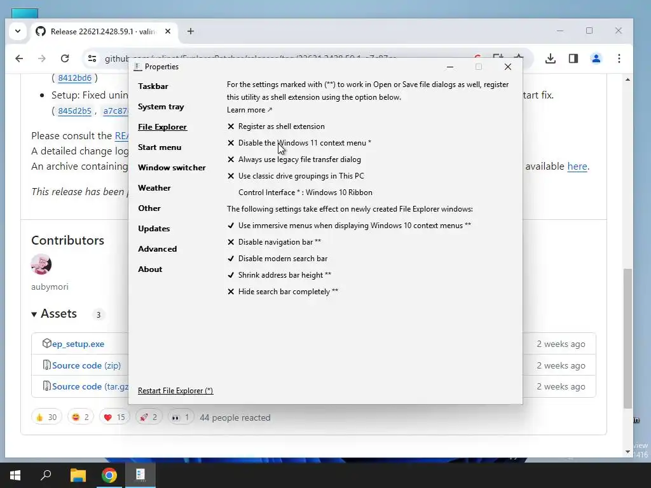Open Chrome profile avatar
The width and height of the screenshot is (651, 488).
click(596, 58)
